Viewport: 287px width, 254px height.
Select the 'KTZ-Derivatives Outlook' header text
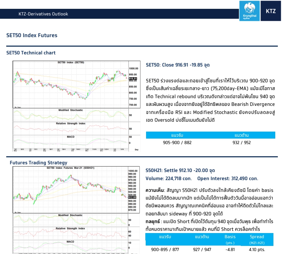[x=43, y=14]
